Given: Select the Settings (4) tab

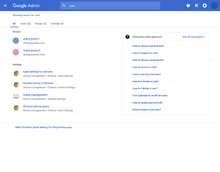Looking at the screenshot, I should click(x=57, y=23).
